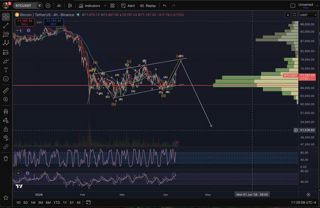Open the candlestick chart type selector

70,6
